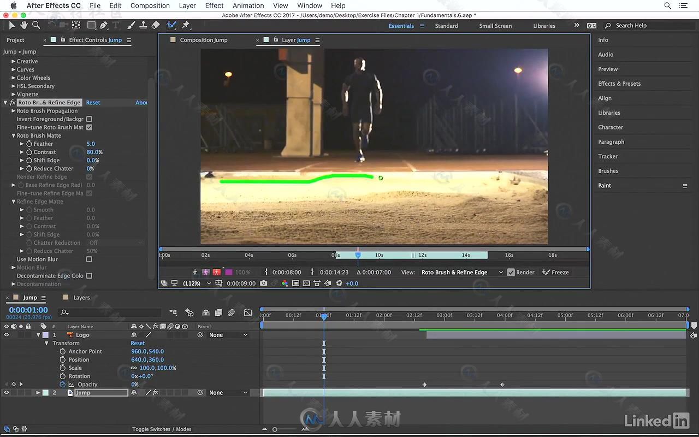Uncheck the Render checkbox
The width and height of the screenshot is (699, 437).
point(511,272)
